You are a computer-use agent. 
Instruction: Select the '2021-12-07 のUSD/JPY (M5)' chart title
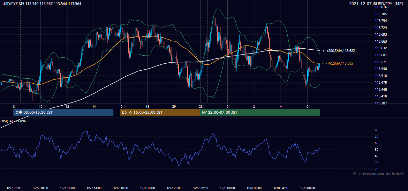(376, 4)
